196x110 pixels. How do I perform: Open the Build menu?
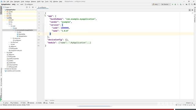tap(39, 2)
